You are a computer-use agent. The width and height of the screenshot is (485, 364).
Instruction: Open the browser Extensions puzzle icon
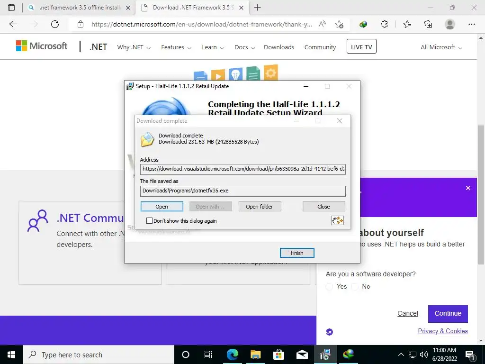pos(384,24)
